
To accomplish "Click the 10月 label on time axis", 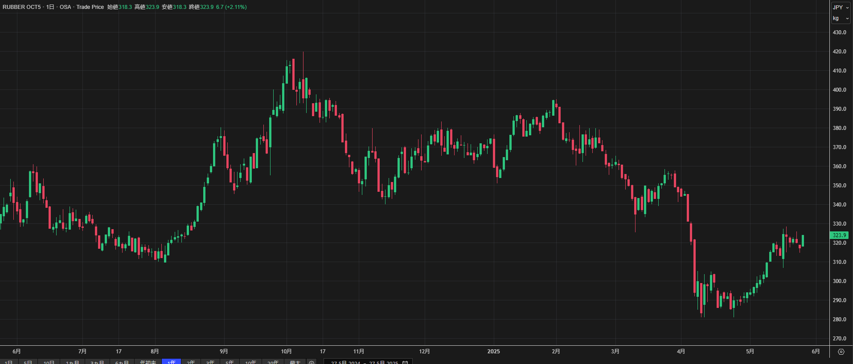I will tap(286, 352).
